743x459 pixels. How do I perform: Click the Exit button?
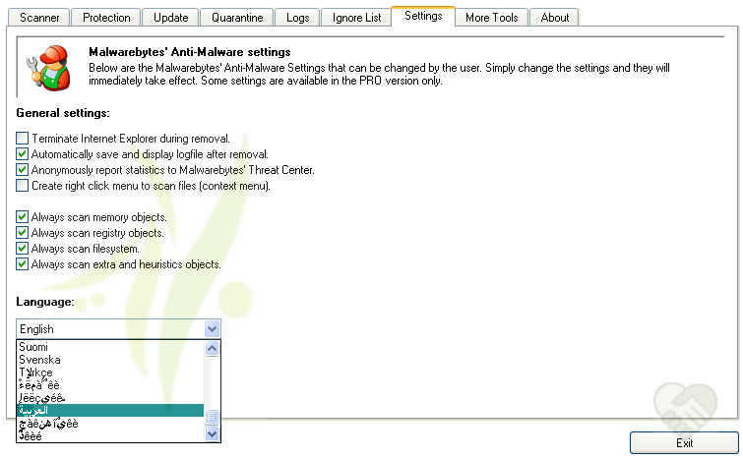[x=684, y=443]
